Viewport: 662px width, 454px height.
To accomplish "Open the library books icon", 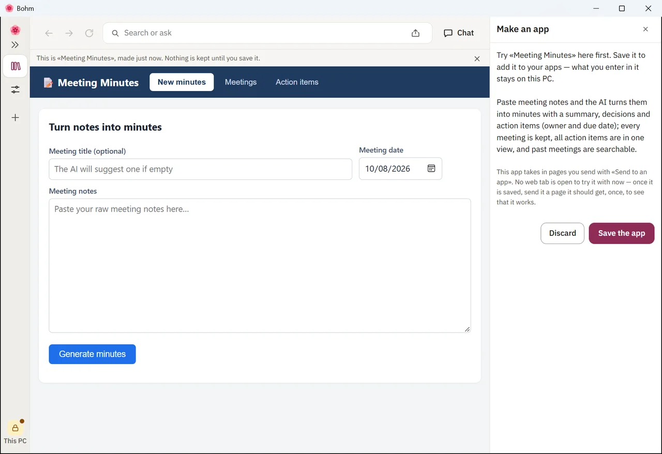I will tap(15, 66).
